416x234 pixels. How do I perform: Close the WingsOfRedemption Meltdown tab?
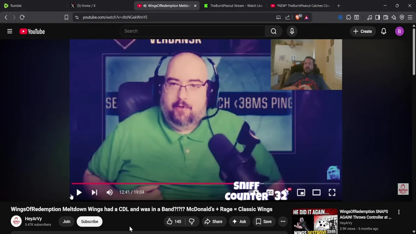point(195,6)
